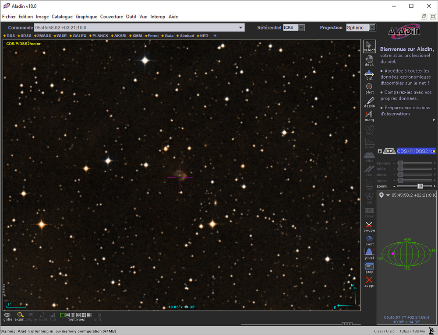
Task: Open the Projection Spheric dropdown
Action: tap(372, 28)
